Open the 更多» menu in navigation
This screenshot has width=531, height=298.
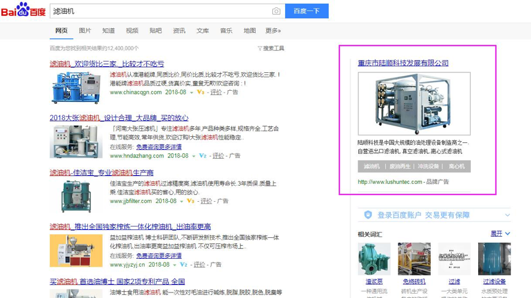[x=273, y=31]
